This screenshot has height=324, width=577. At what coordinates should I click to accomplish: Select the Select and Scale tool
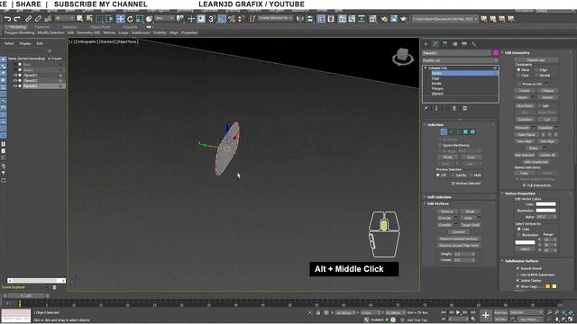tap(140, 19)
